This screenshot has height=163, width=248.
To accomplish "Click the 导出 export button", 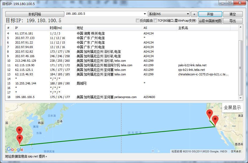I will pos(232,20).
